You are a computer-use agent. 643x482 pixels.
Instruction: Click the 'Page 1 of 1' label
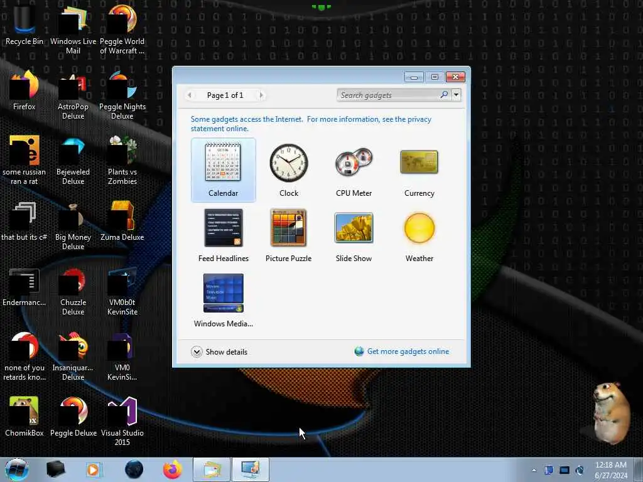pos(225,95)
